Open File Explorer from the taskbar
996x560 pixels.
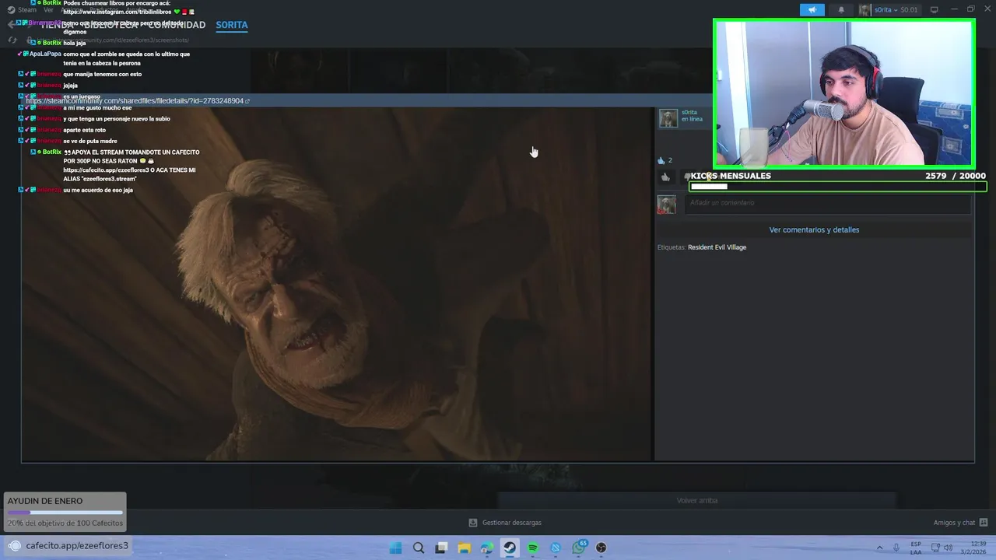point(464,548)
